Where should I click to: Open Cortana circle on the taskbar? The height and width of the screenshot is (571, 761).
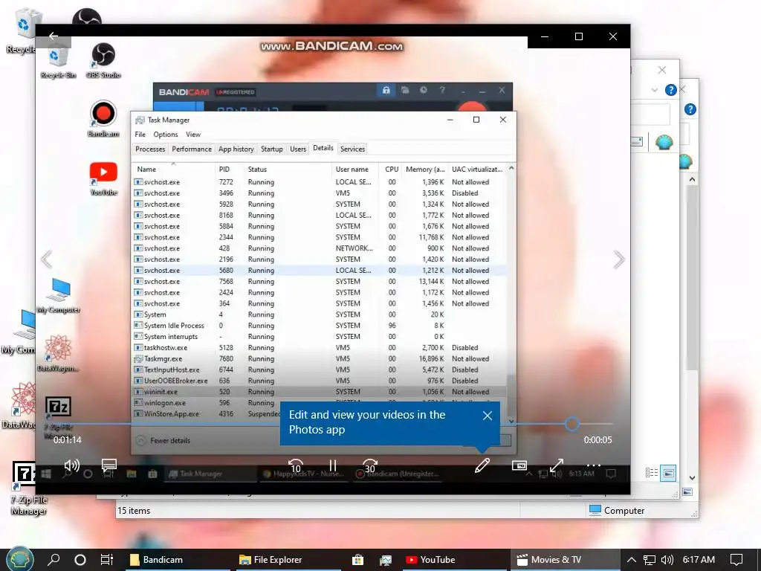80,560
